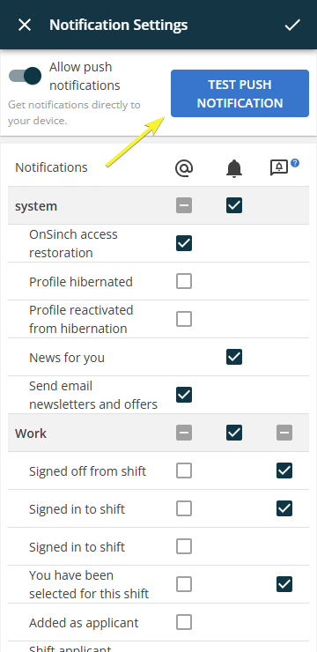Screen dimensions: 317x652
Task: Click the email @ column icon
Action: [x=184, y=168]
